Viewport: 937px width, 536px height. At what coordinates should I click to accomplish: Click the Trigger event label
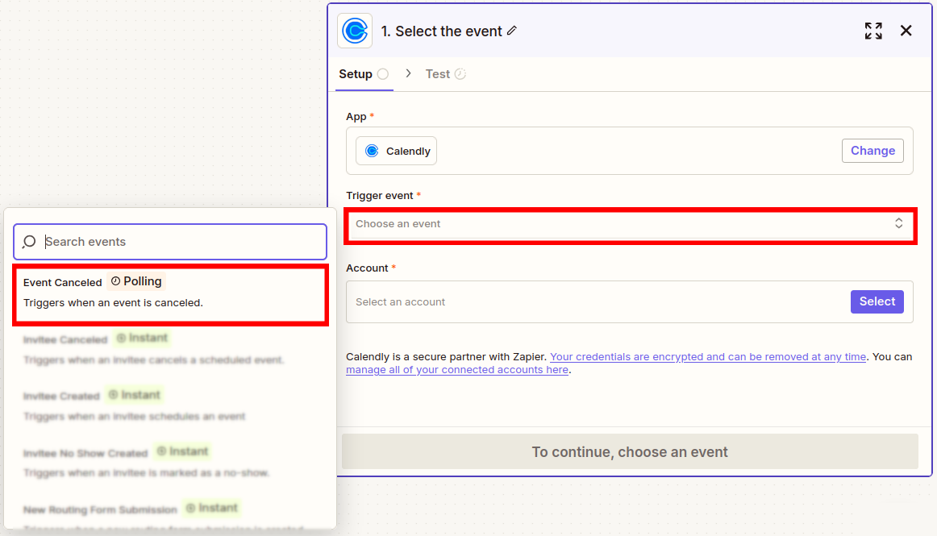pyautogui.click(x=380, y=195)
